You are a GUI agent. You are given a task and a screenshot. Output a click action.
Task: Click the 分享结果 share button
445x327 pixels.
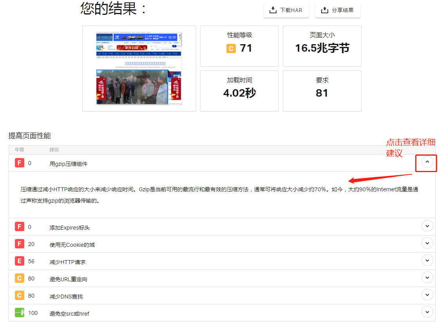338,10
